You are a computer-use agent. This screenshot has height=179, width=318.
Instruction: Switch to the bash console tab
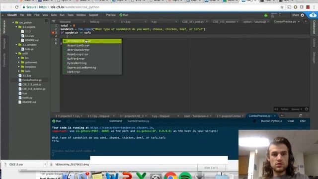(197, 116)
